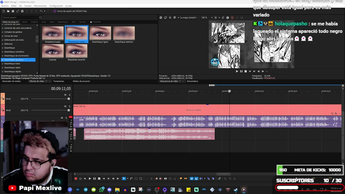This screenshot has width=345, height=194.
Task: Click the red circular V icon in preview toolbar
Action: (232, 18)
